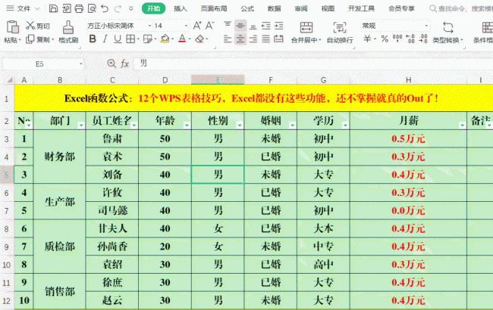Click the fill color bucket swatch
Image resolution: width=493 pixels, height=310 pixels.
pos(165,39)
